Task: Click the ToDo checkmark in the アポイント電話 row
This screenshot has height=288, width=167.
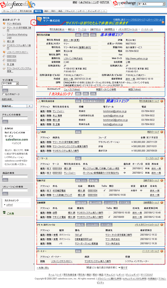Action: pos(109,217)
